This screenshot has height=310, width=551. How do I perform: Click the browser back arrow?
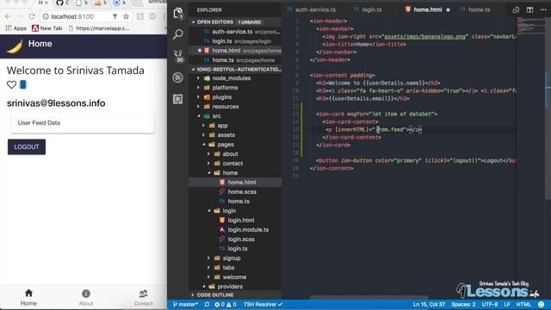click(8, 16)
